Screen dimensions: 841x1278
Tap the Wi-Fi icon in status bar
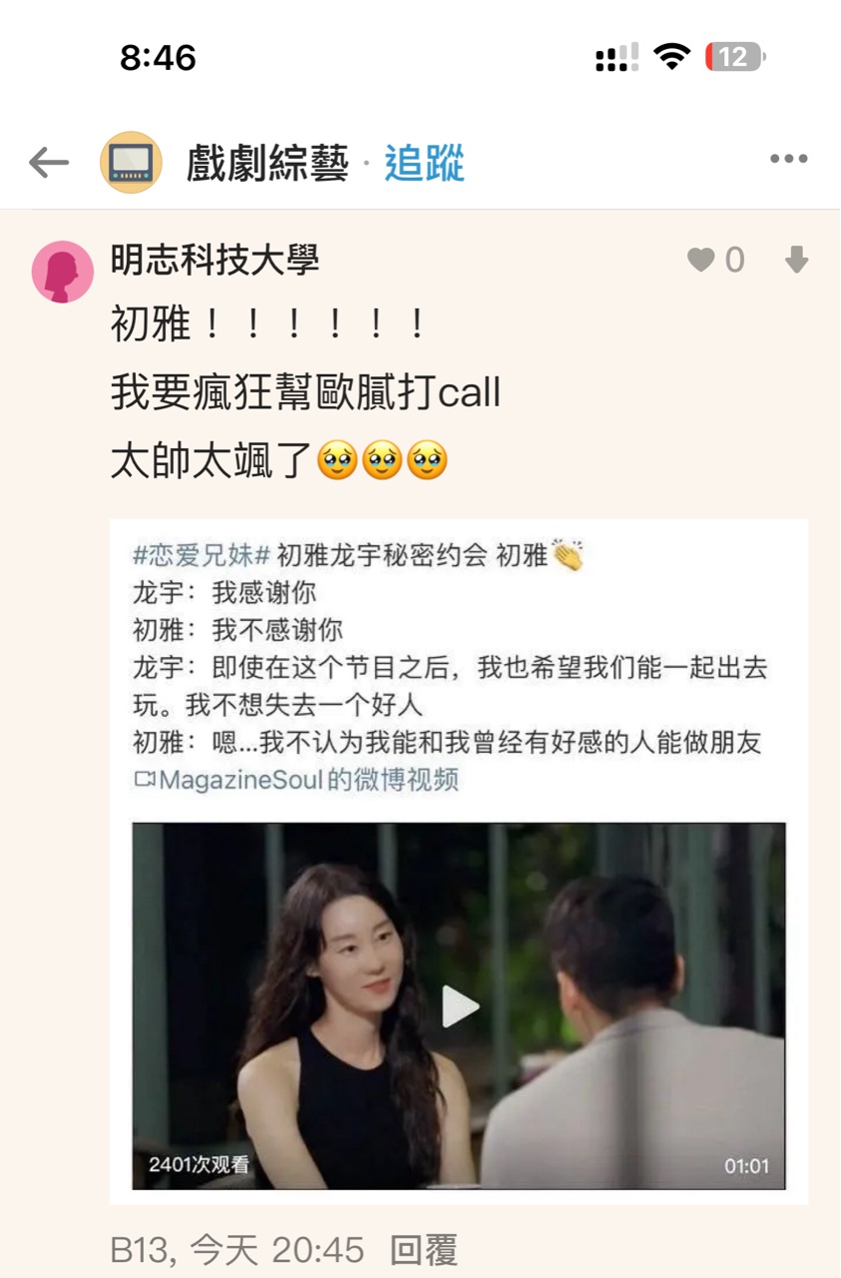point(673,57)
